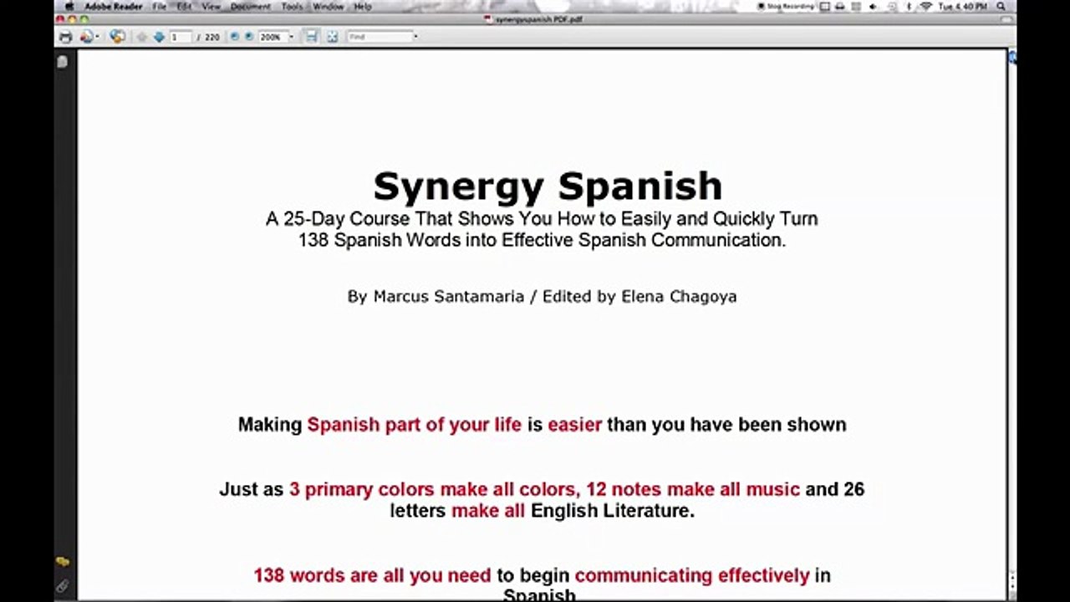The width and height of the screenshot is (1070, 602).
Task: Go to the next page arrow
Action: [159, 37]
